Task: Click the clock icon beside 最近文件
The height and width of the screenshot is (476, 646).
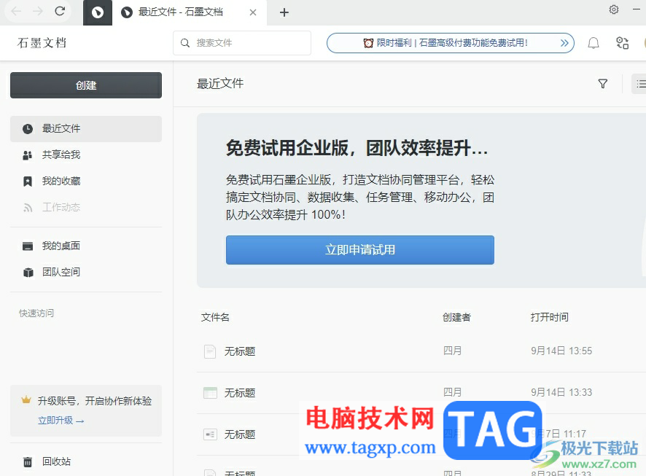Action: [x=28, y=129]
